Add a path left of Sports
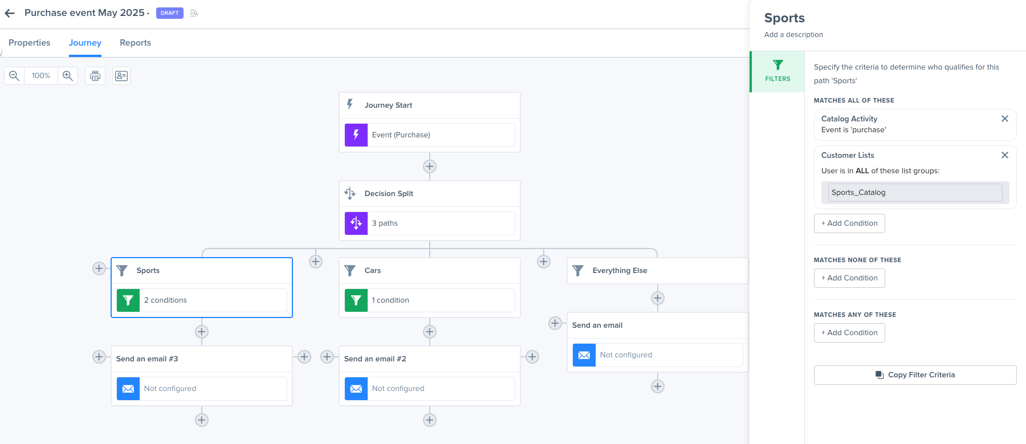Image resolution: width=1026 pixels, height=444 pixels. coord(99,268)
